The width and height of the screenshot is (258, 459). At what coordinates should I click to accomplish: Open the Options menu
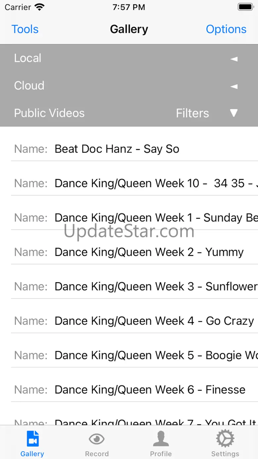(226, 29)
